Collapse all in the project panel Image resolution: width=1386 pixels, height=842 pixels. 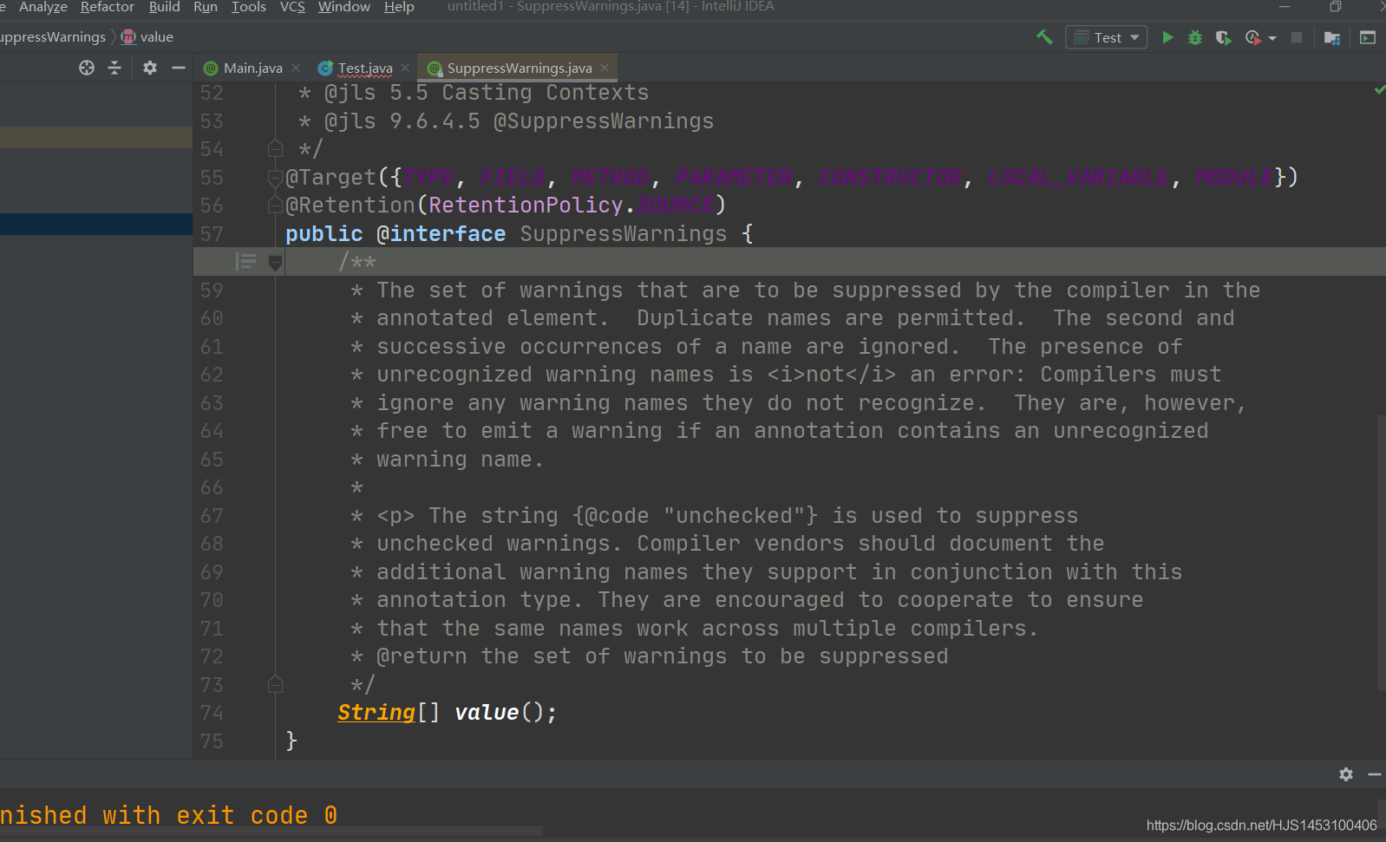pyautogui.click(x=114, y=68)
